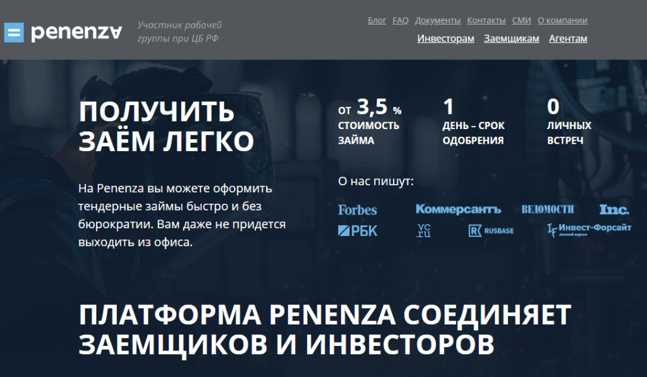Click the Forbes press logo
This screenshot has width=647, height=377.
coord(357,209)
